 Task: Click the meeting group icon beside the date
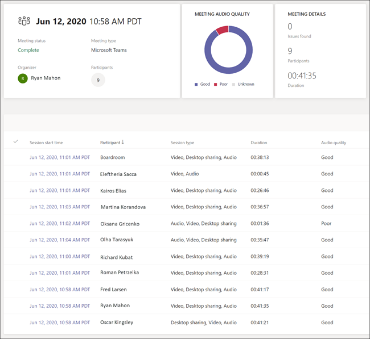pyautogui.click(x=24, y=22)
